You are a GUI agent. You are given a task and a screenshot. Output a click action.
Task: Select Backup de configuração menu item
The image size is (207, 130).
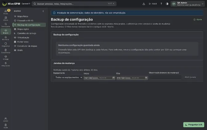click(29, 25)
